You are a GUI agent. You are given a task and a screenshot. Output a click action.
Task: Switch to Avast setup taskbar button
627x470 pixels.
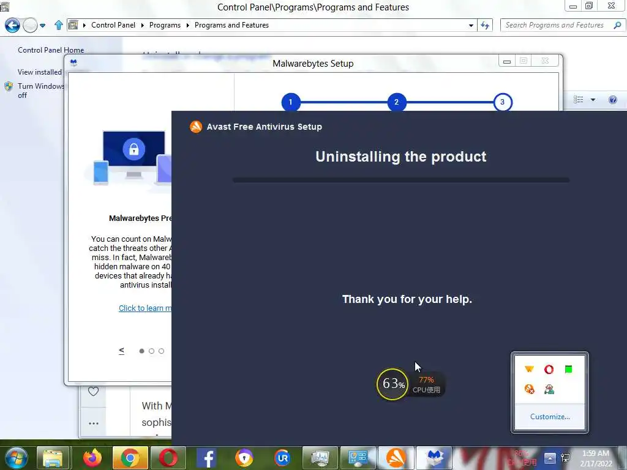click(x=396, y=458)
